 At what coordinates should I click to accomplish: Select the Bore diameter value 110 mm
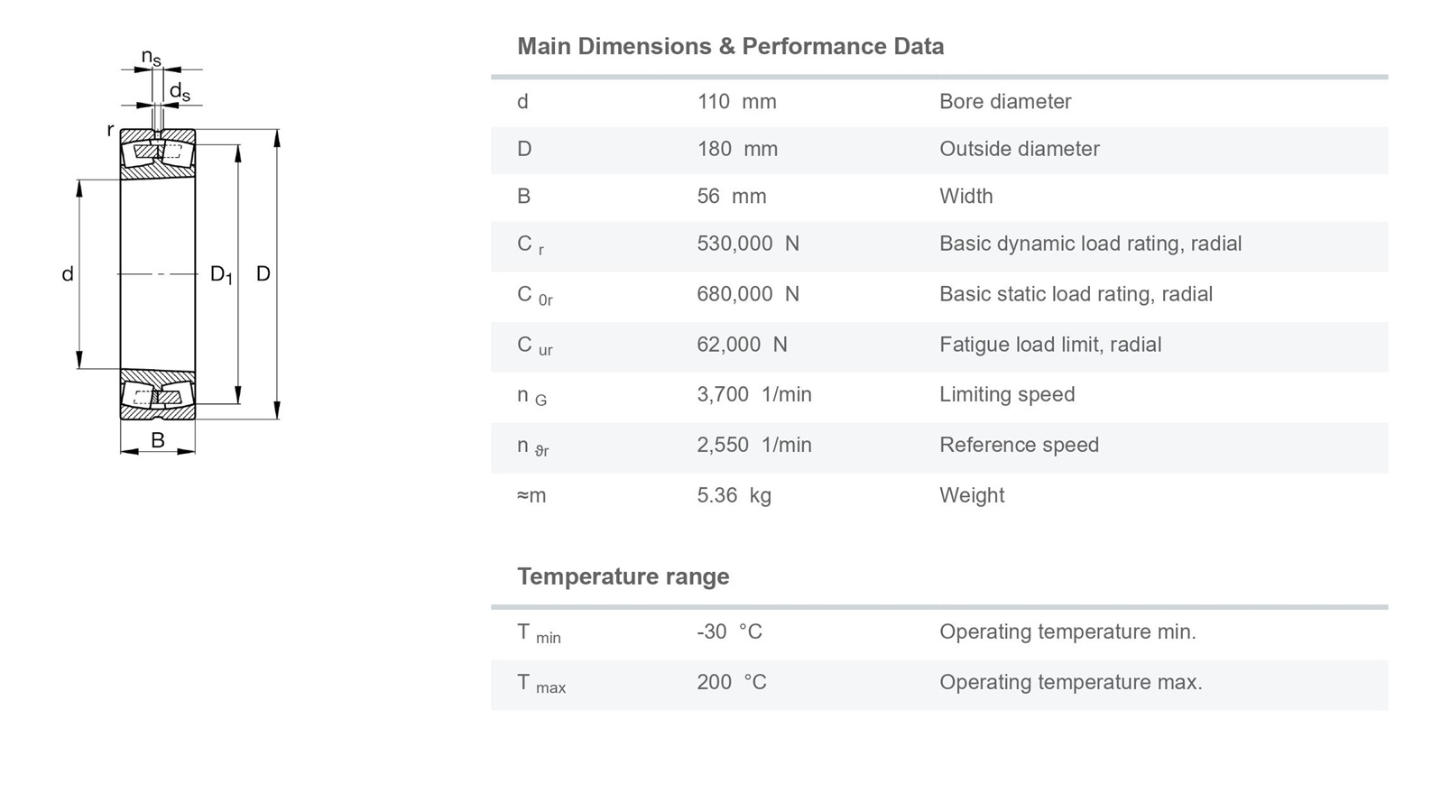(736, 102)
